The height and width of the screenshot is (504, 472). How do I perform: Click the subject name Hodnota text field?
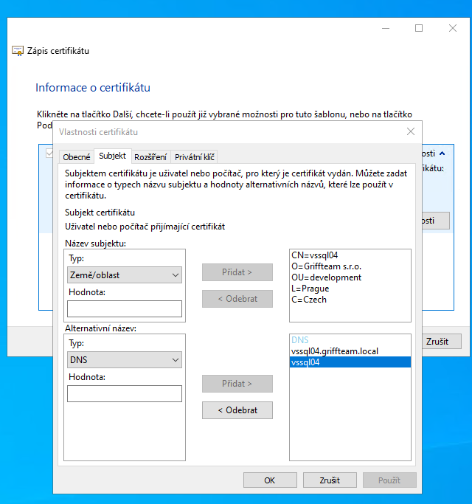tap(124, 308)
